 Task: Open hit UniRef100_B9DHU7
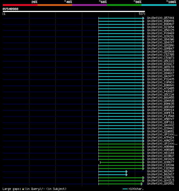161,24
